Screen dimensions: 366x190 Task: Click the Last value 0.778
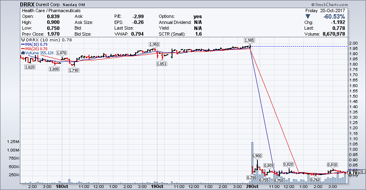coord(339,28)
